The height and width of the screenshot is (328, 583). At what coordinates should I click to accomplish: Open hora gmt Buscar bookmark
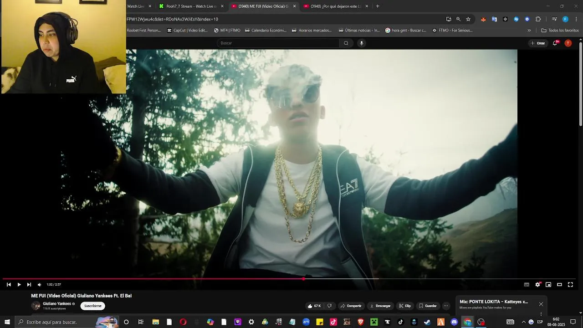click(x=406, y=31)
